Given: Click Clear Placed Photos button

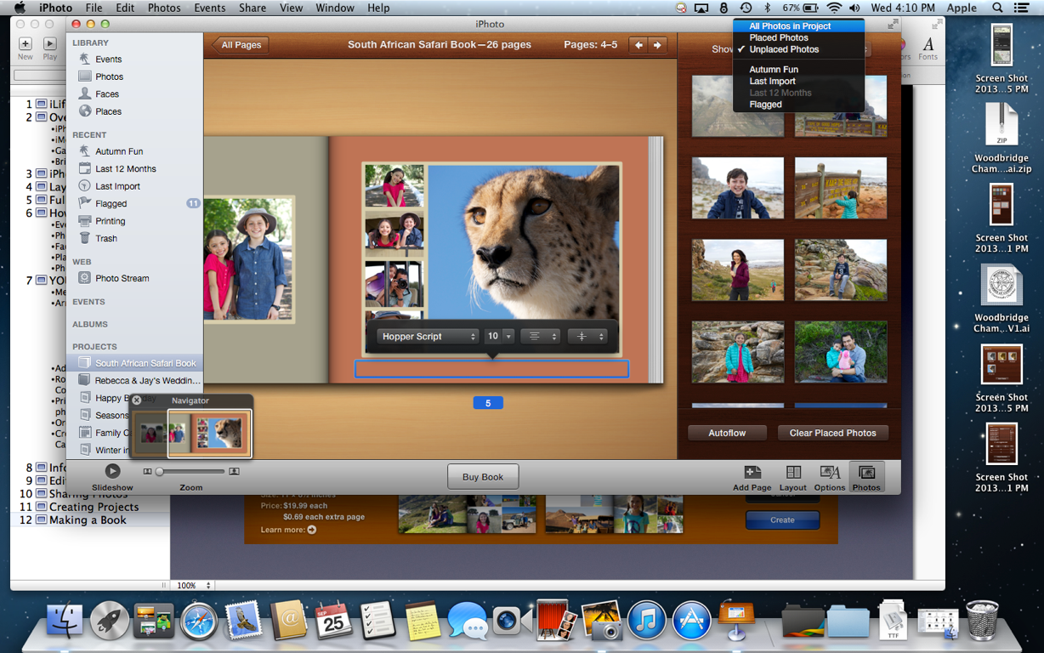Looking at the screenshot, I should point(832,433).
